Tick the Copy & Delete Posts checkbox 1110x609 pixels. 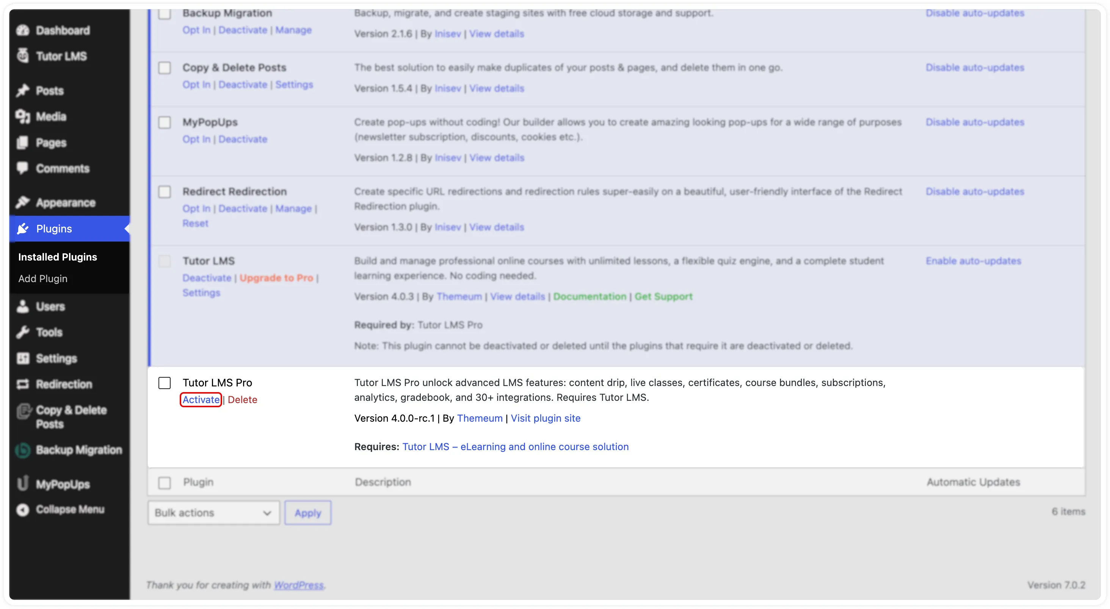164,68
